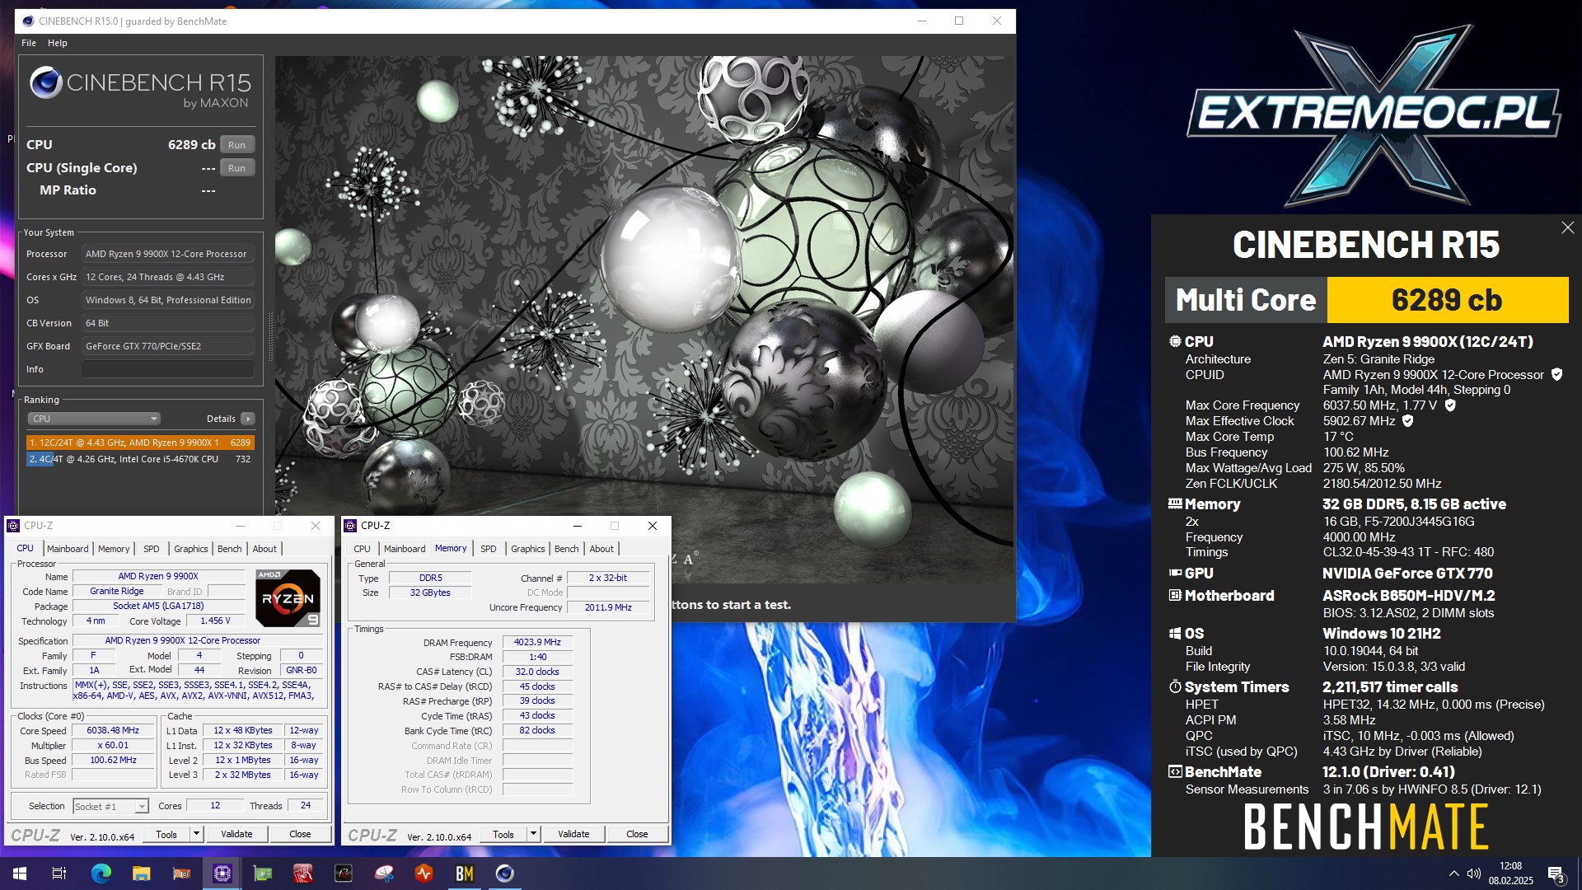Viewport: 1582px width, 890px height.
Task: Launch Microsoft Edge from the taskbar
Action: click(x=101, y=874)
